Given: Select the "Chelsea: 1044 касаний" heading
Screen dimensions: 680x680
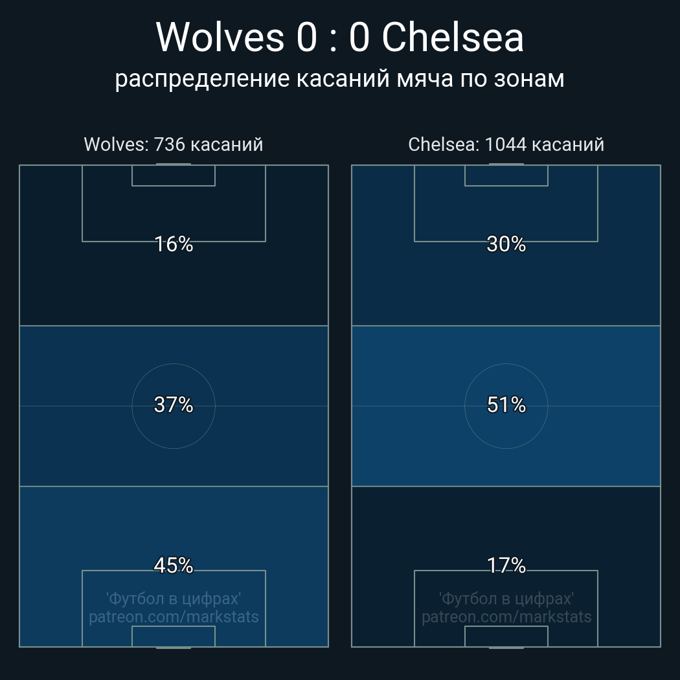Looking at the screenshot, I should click(506, 144).
